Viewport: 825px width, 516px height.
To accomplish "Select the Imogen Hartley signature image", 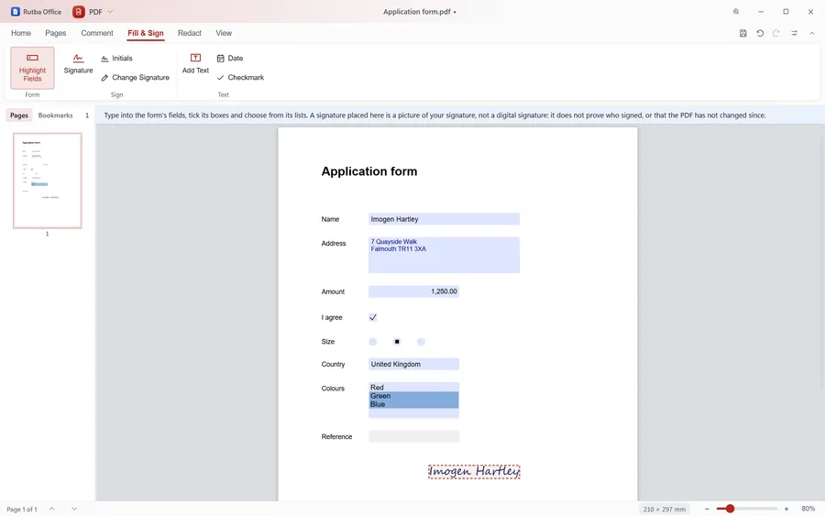I will tap(474, 471).
